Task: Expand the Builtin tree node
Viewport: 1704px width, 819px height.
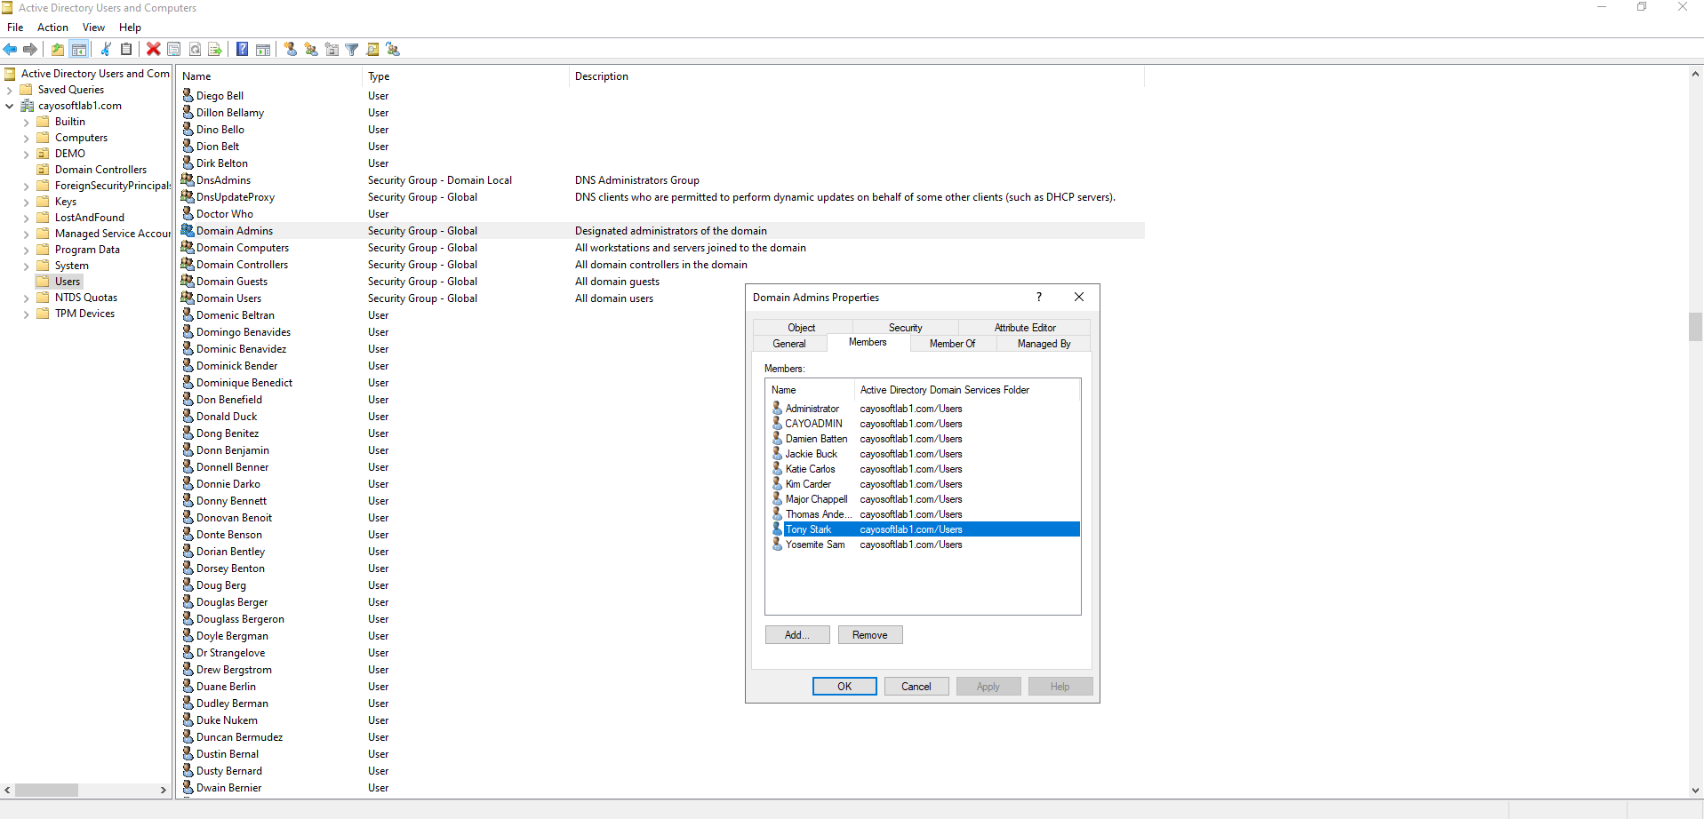Action: [x=26, y=123]
